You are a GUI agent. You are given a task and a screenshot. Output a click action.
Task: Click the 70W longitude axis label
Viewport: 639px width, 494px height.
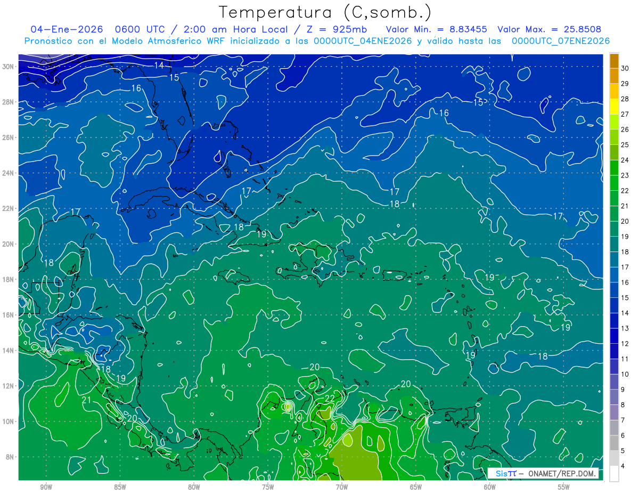pyautogui.click(x=342, y=487)
